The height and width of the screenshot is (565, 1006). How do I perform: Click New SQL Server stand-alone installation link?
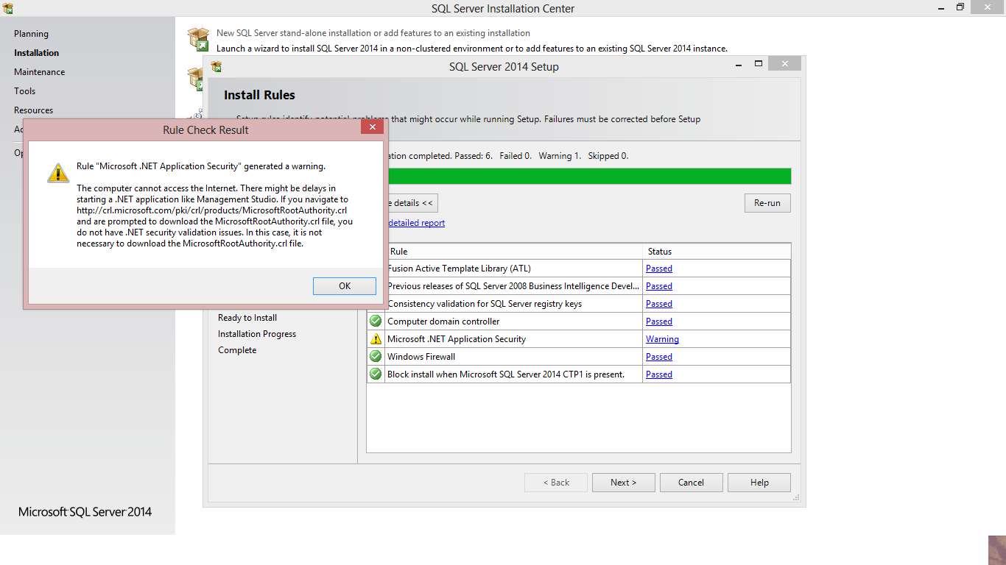(x=373, y=33)
